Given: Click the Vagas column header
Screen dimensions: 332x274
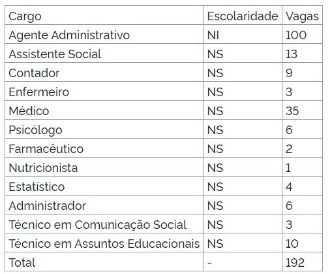Looking at the screenshot, I should point(302,16).
